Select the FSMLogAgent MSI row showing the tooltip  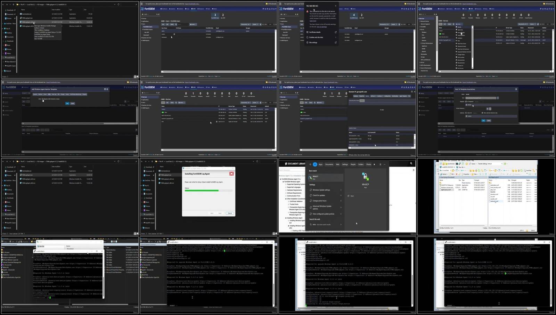tap(56, 22)
